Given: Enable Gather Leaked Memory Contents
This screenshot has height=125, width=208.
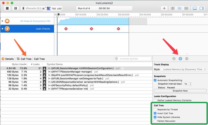Looking at the screenshot, I should click(155, 100).
